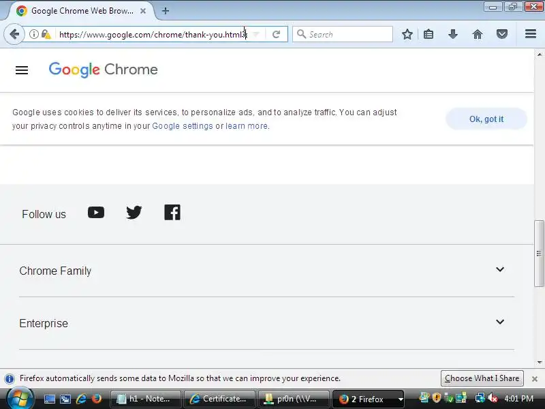The width and height of the screenshot is (545, 409).
Task: Click the Follow us label
Action: click(x=44, y=214)
